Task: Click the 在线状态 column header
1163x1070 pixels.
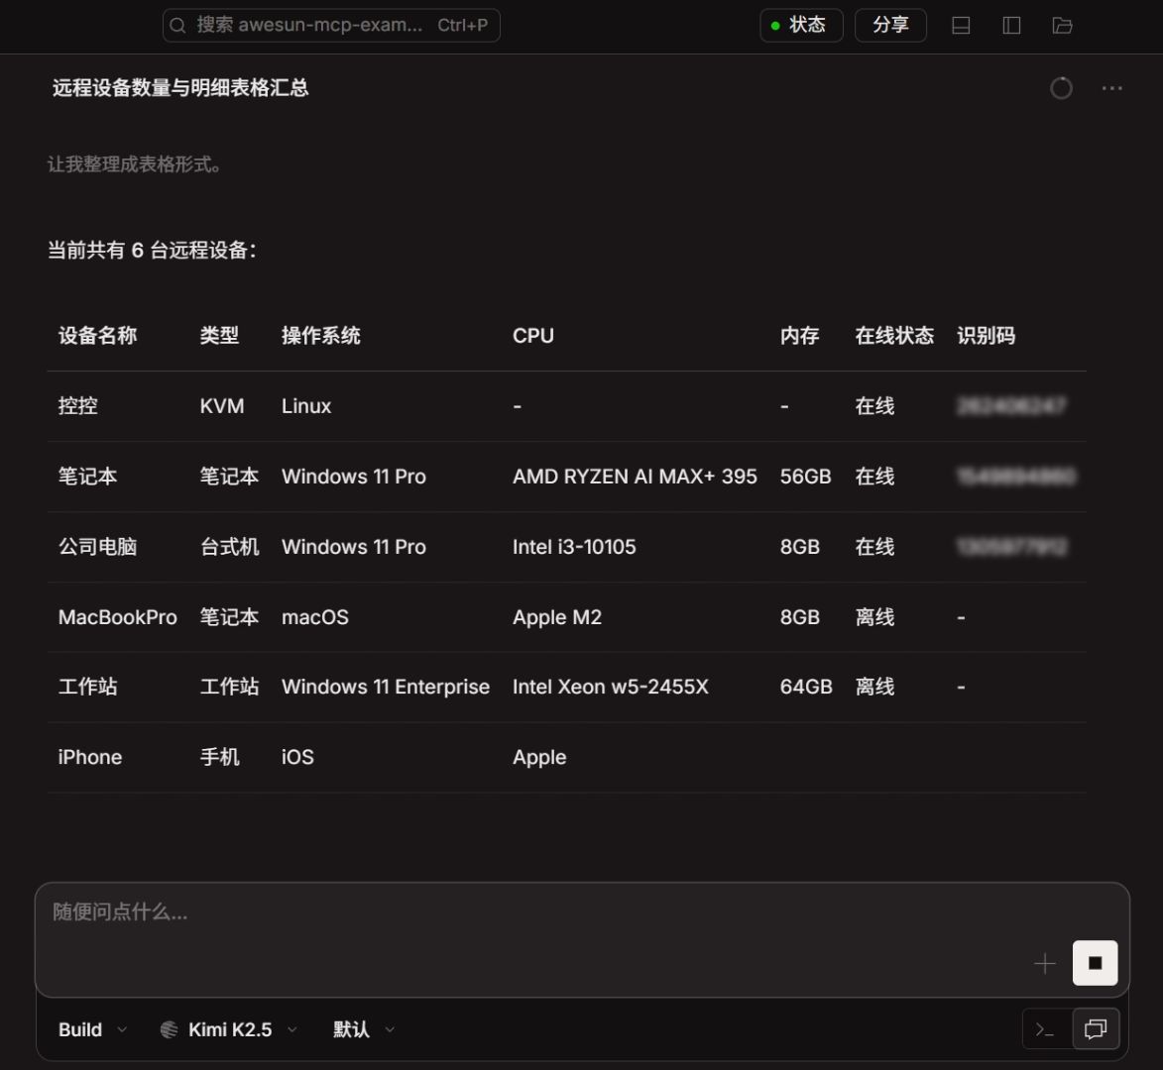Action: [x=894, y=336]
